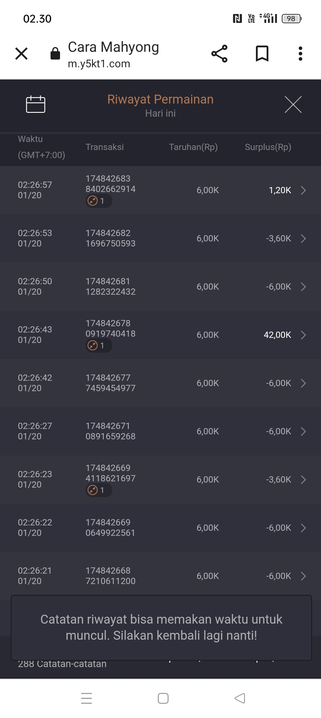Open details chevron for 02:26:21 transaction
Screen dimensions: 321x718
pyautogui.click(x=303, y=576)
